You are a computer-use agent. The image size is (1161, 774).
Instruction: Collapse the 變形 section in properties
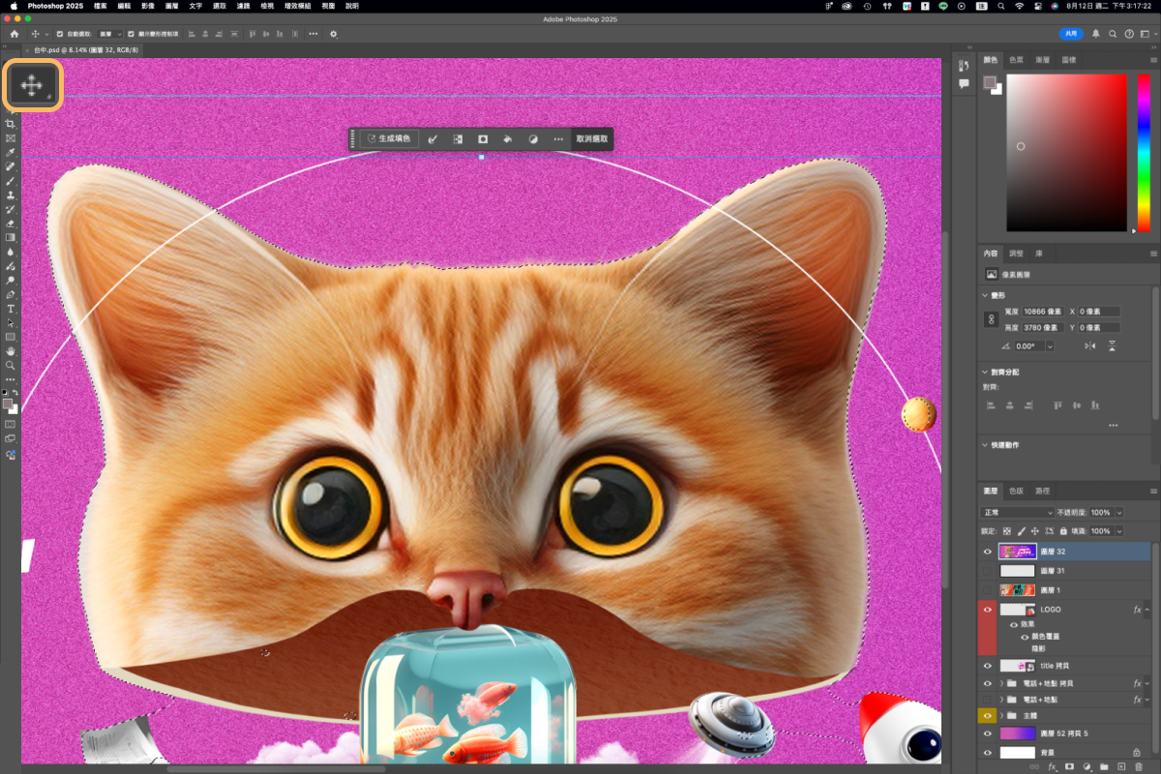985,295
